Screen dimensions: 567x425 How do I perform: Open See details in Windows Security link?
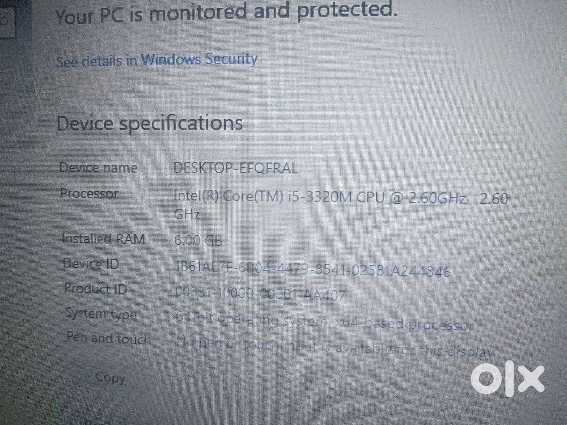[157, 60]
